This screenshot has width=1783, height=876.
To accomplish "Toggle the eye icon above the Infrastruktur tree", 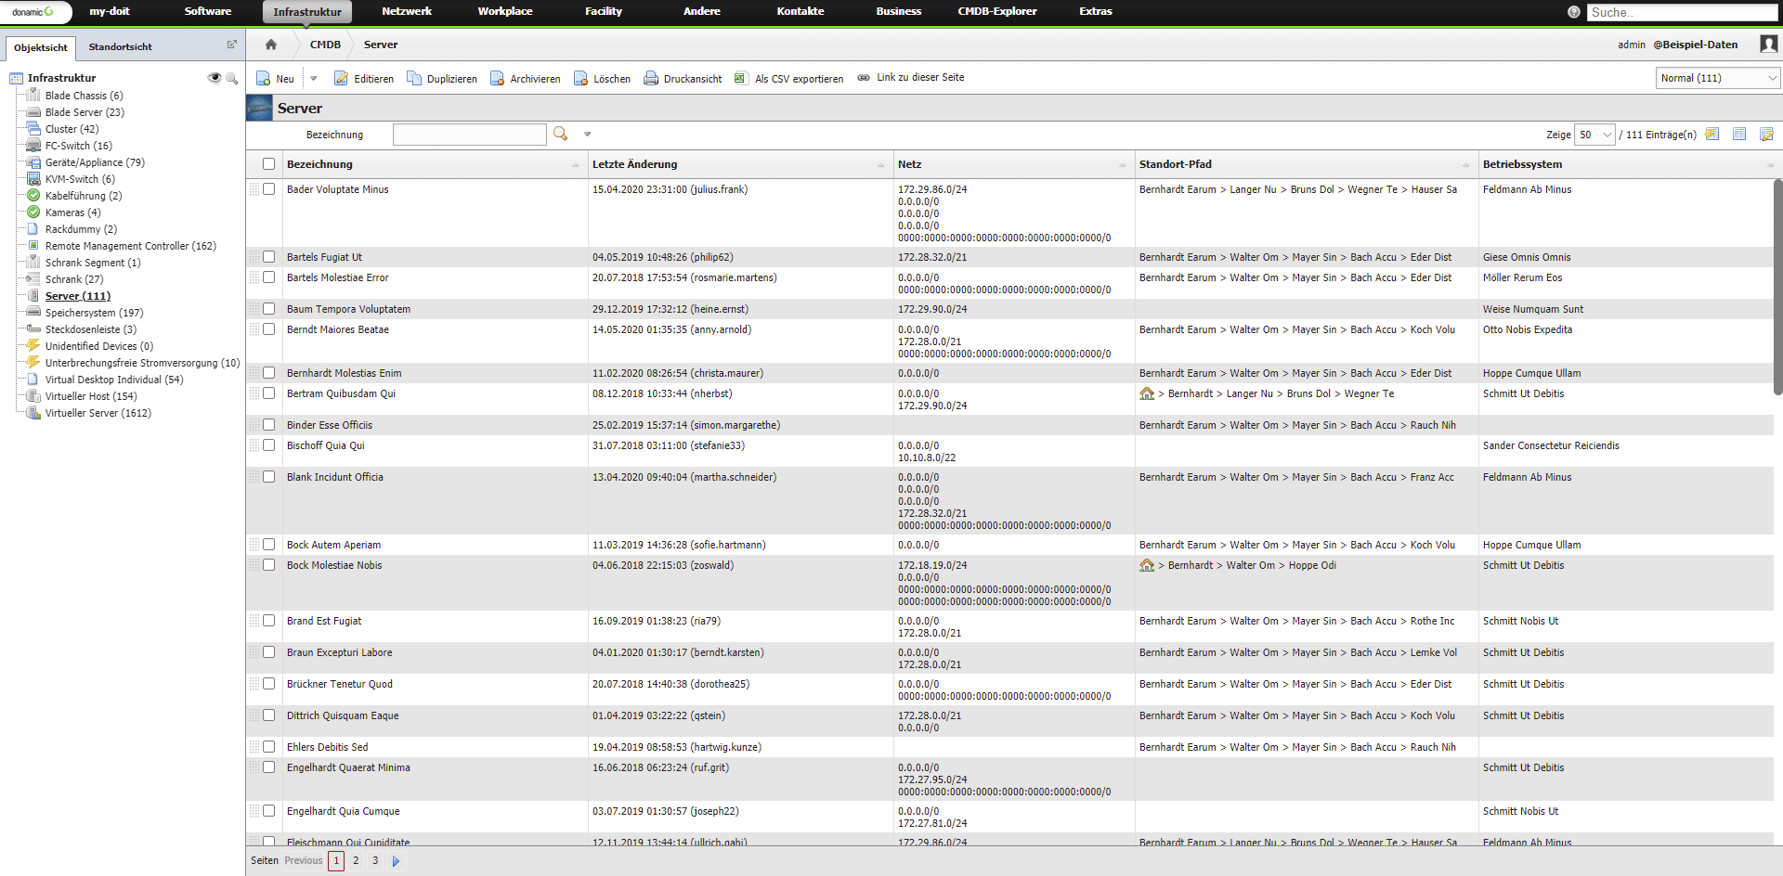I will click(x=215, y=78).
